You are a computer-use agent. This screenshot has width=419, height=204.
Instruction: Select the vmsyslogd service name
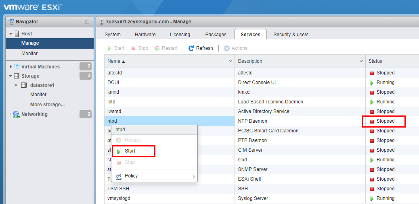(119, 198)
